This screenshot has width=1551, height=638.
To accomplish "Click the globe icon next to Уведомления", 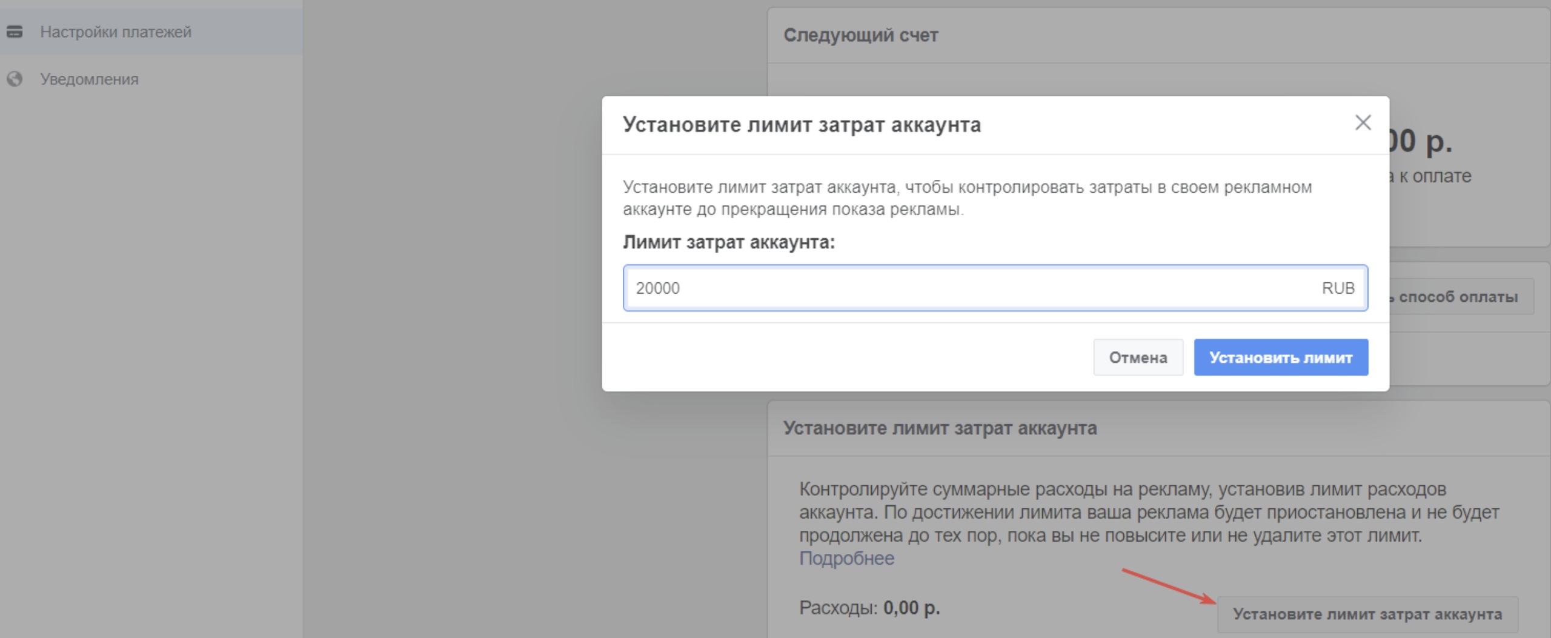I will (15, 79).
